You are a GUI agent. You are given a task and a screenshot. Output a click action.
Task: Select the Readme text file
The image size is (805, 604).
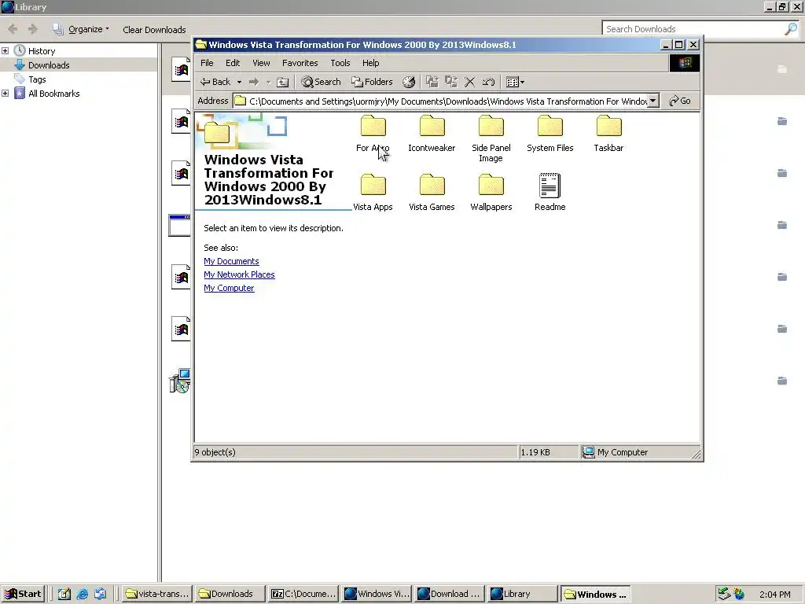tap(550, 193)
